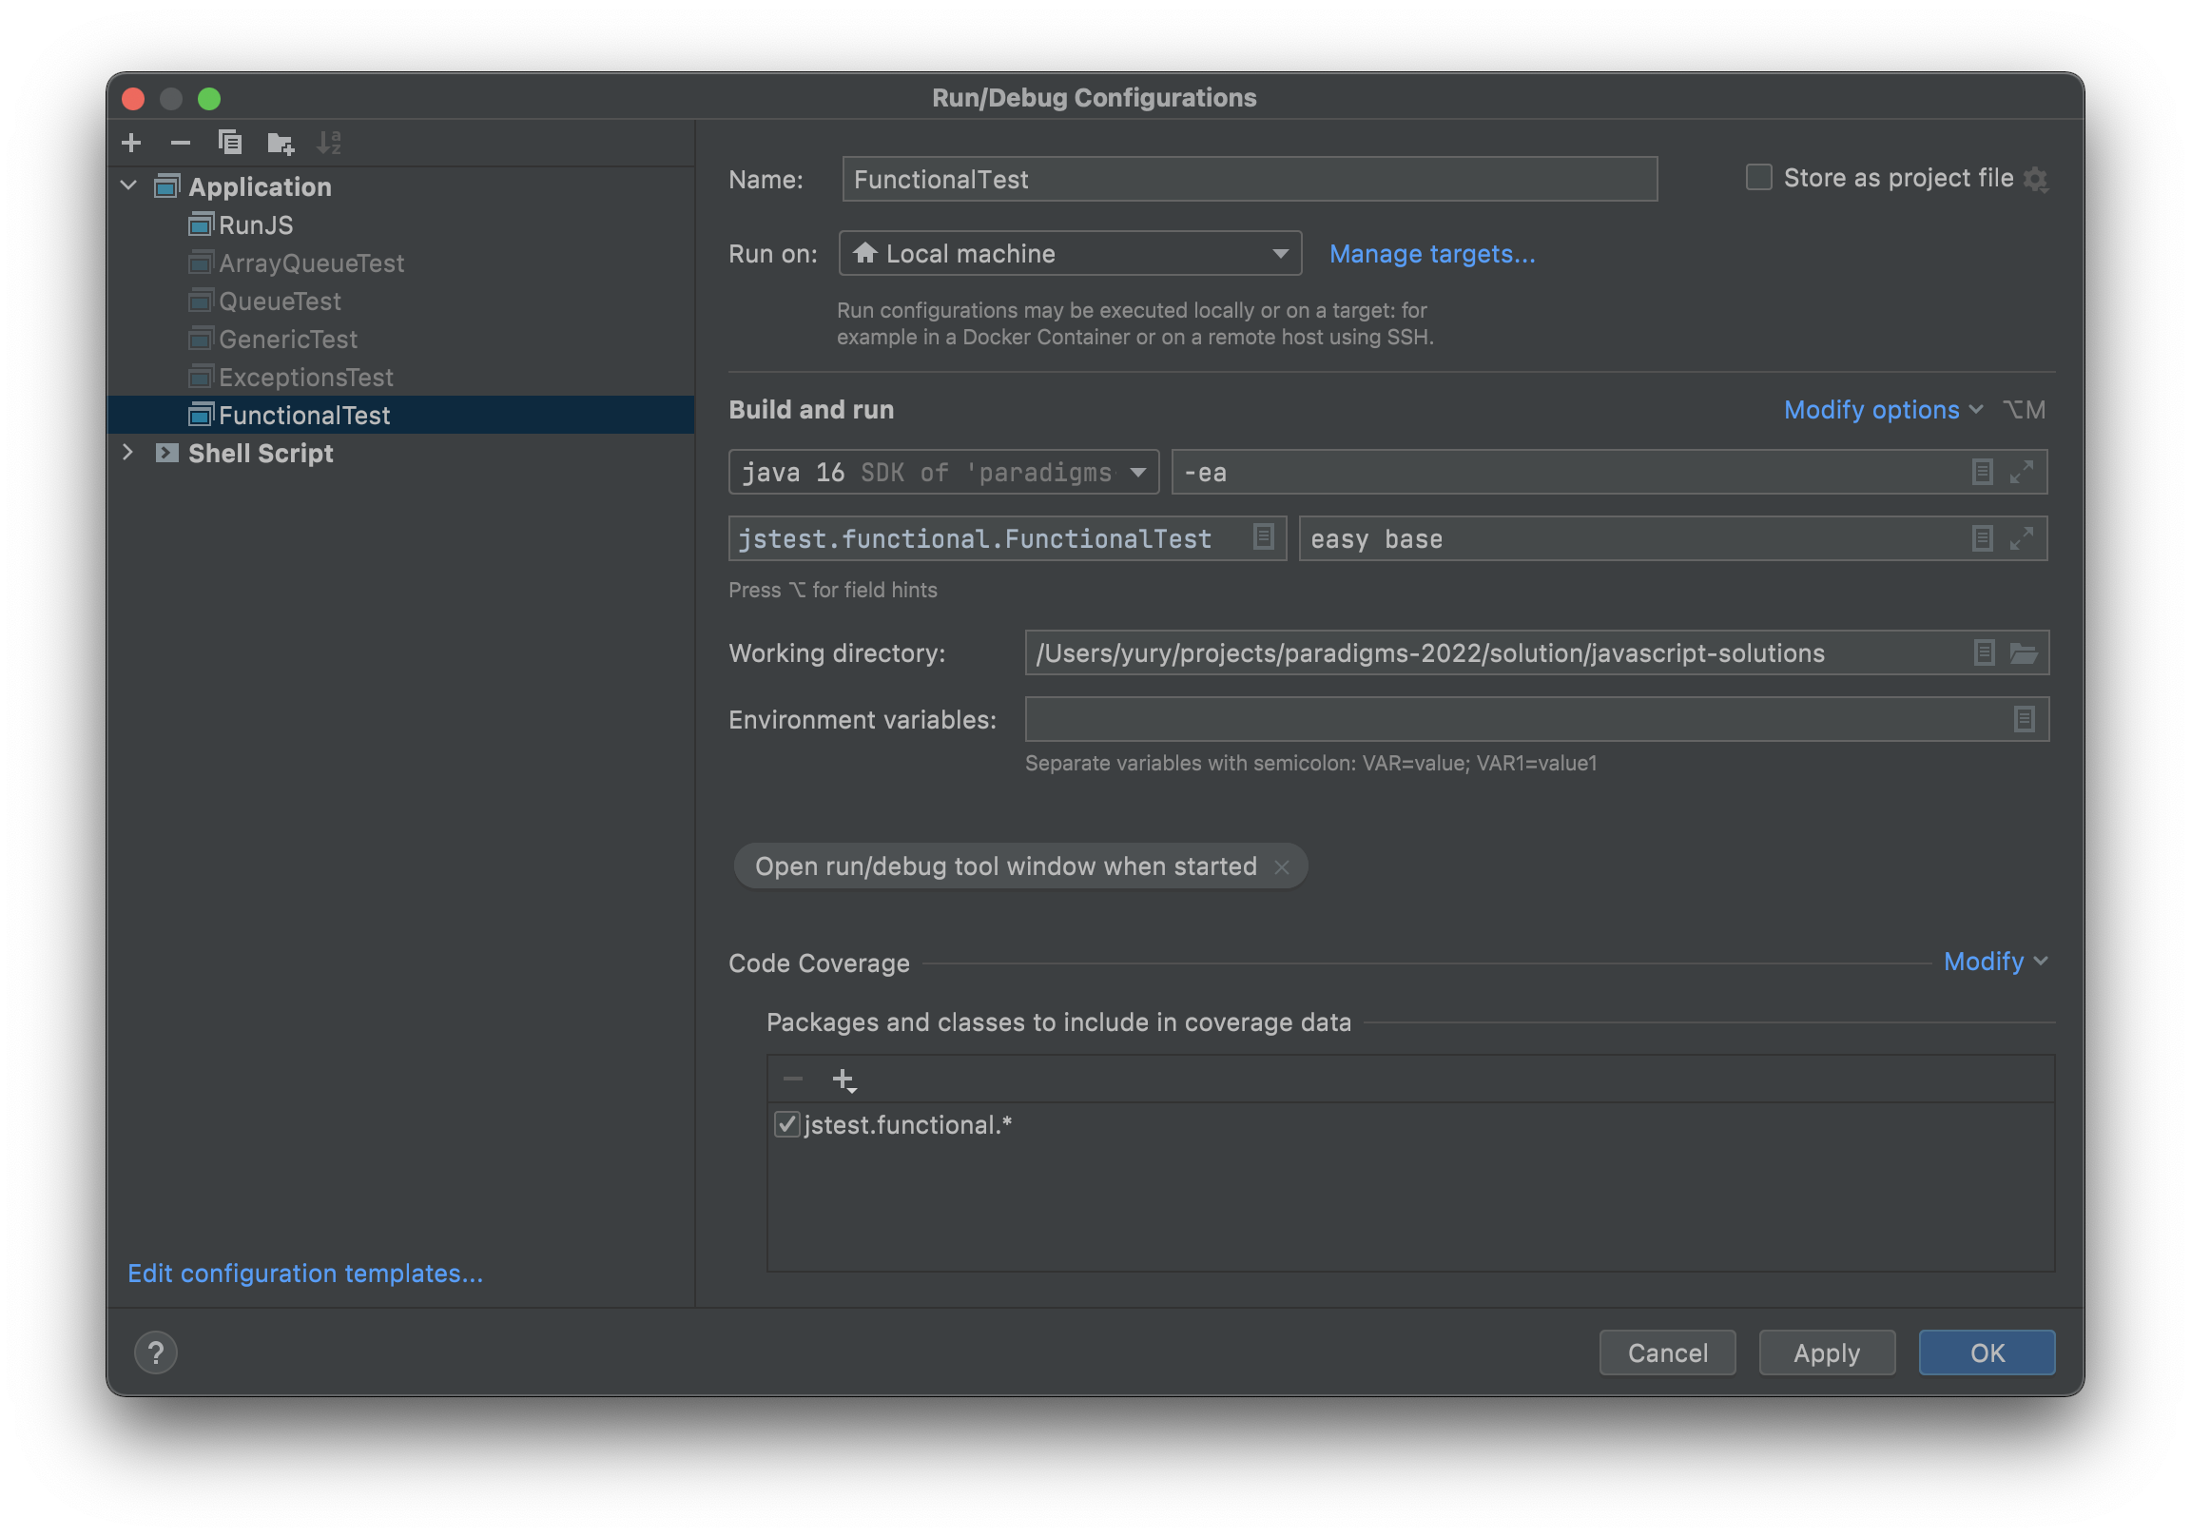Open the Code Coverage Modify dropdown

pos(1995,962)
